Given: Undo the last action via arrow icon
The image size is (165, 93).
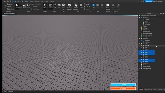Looking at the screenshot, I should coord(21,1).
